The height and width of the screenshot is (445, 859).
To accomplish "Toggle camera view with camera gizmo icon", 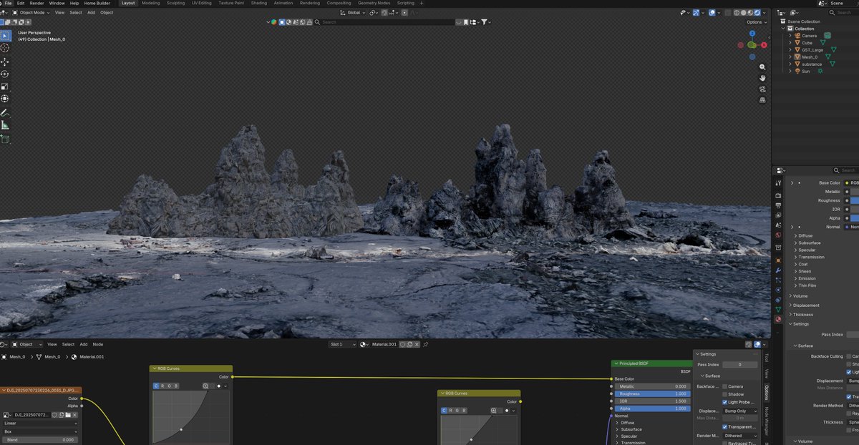I will pos(762,89).
